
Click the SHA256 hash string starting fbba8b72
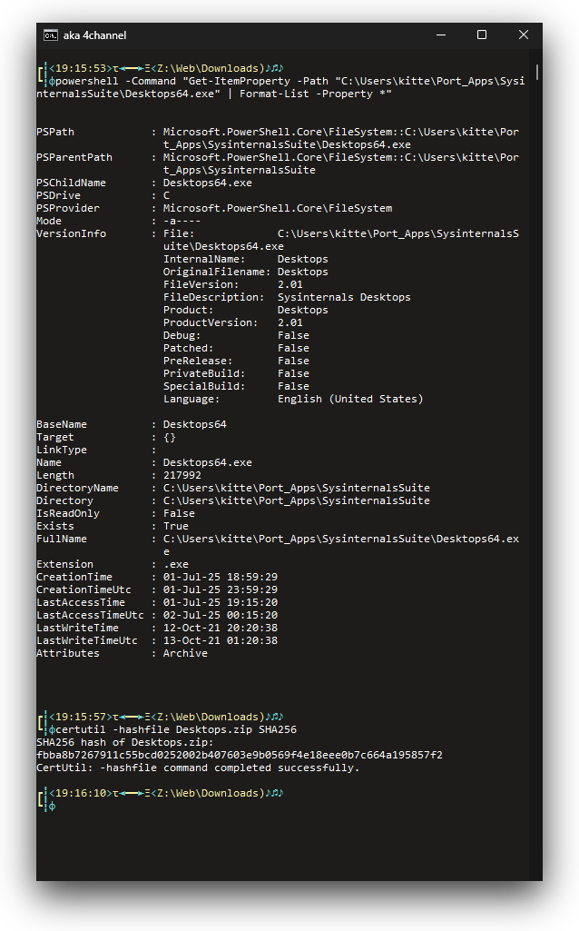pos(239,756)
